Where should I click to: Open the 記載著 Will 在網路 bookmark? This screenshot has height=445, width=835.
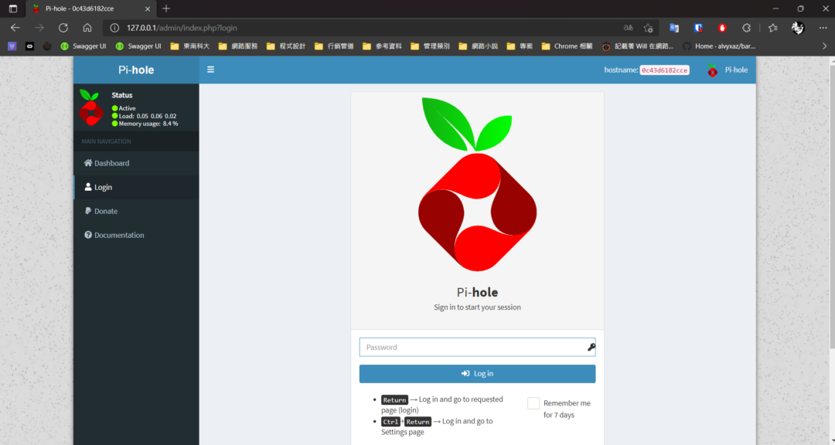tap(638, 46)
